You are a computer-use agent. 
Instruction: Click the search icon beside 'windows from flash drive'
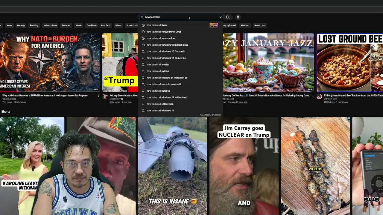143,45
